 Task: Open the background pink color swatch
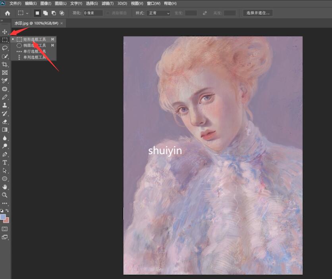7,221
